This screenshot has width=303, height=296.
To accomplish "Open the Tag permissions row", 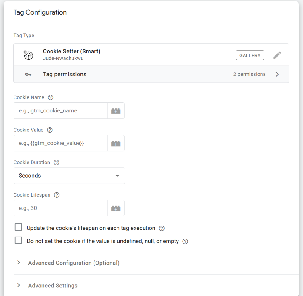I will click(151, 74).
